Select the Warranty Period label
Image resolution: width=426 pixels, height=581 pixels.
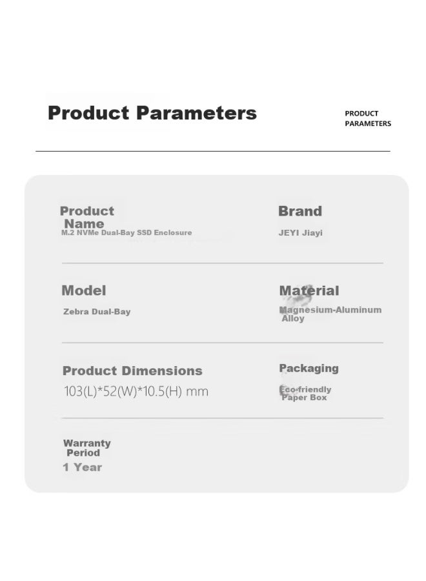point(87,448)
